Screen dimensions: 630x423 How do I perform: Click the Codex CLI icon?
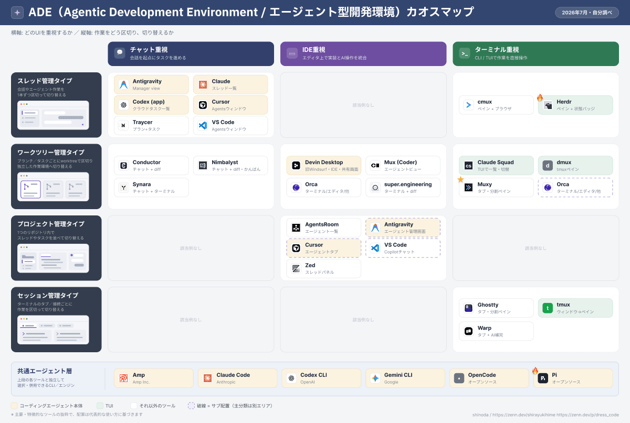(291, 378)
